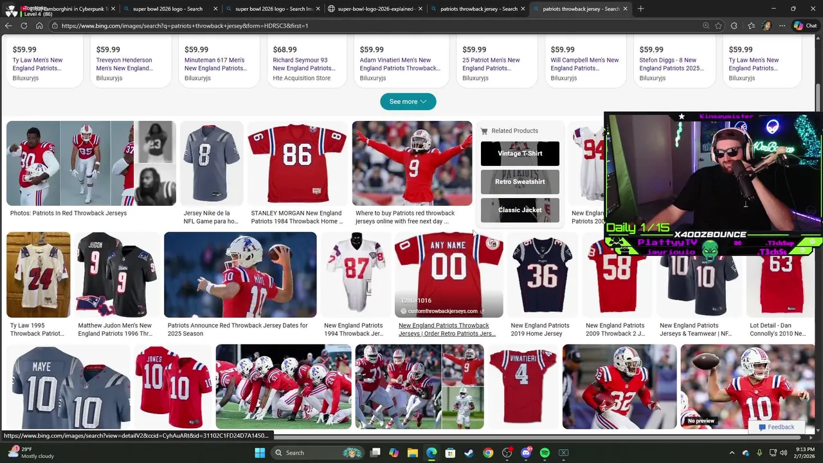Image resolution: width=823 pixels, height=463 pixels.
Task: Open Treveyon Henderson Men's jersey listing
Action: 125,64
